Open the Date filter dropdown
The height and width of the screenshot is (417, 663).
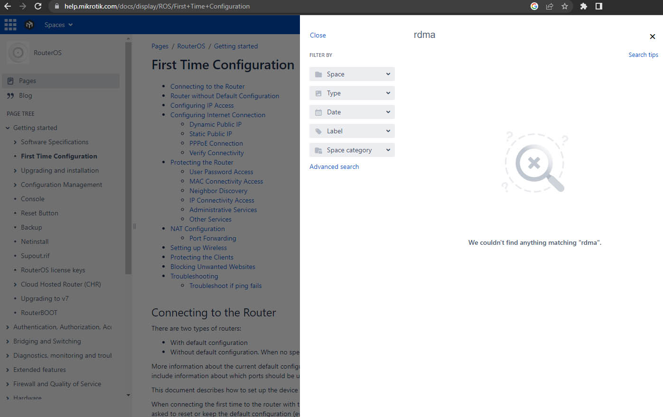coord(352,112)
